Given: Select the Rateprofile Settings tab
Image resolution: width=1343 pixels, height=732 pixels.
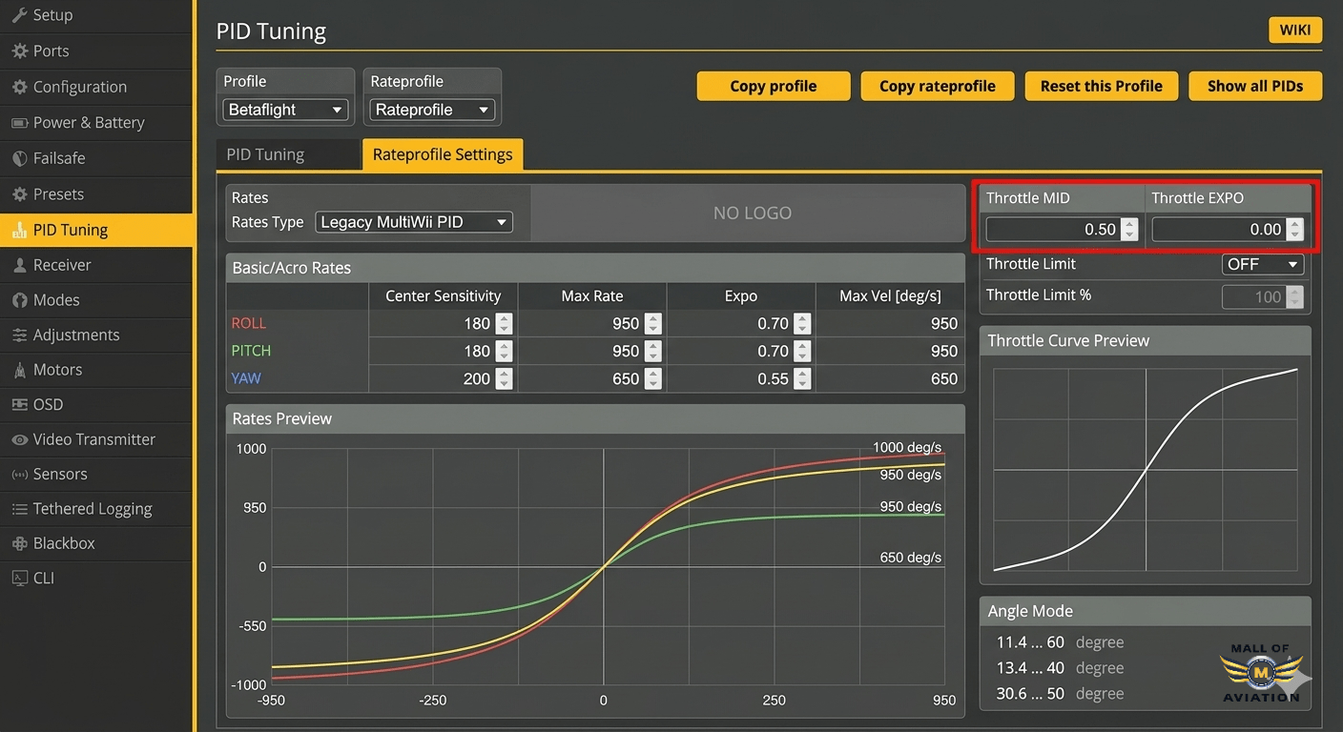Looking at the screenshot, I should tap(443, 154).
